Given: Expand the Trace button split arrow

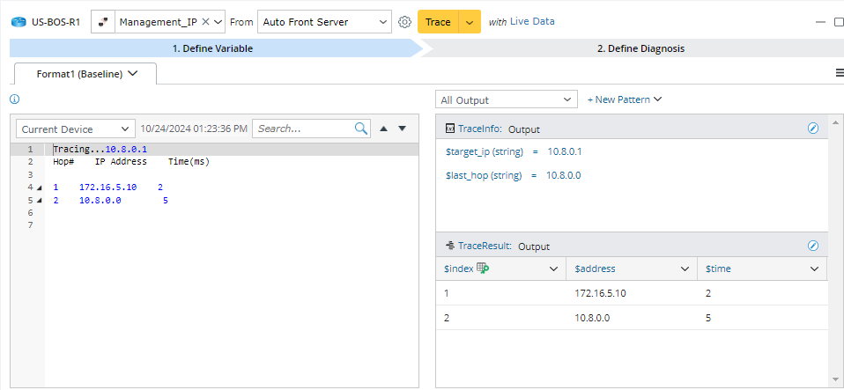Looking at the screenshot, I should pyautogui.click(x=470, y=22).
